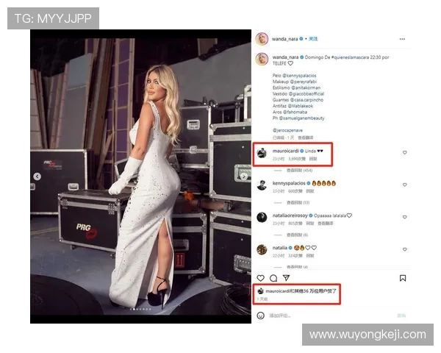Like kennyspalacios's comment
Viewport: 441px width, 353px height.
pyautogui.click(x=404, y=185)
